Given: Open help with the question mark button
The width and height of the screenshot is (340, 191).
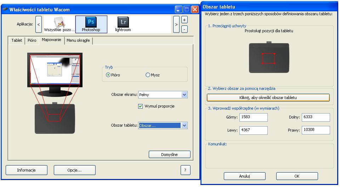Looking at the screenshot, I should click(x=185, y=170).
